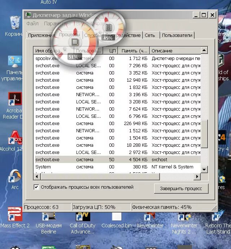Click the 380 КБ memory cell

pyautogui.click(x=140, y=167)
